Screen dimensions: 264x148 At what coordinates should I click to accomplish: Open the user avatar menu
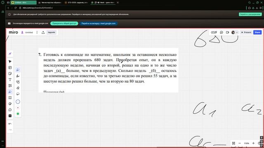pyautogui.click(x=234, y=32)
